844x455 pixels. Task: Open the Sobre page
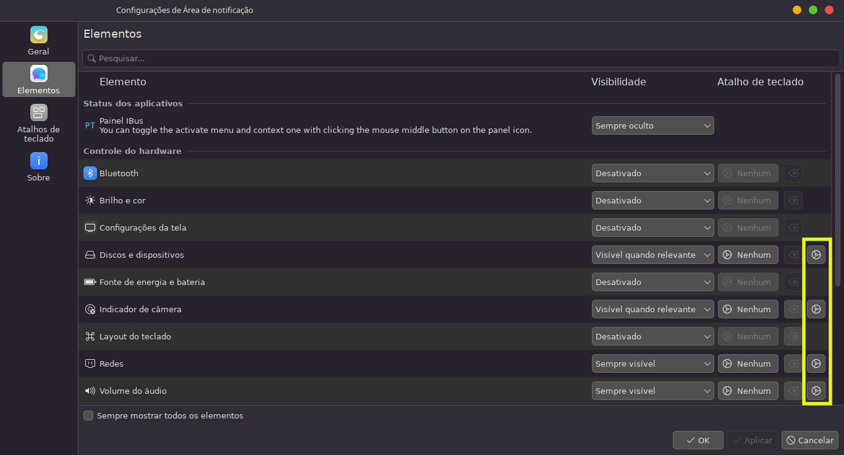coord(39,167)
